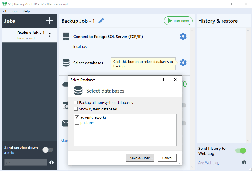The image size is (252, 171).
Task: Open the Job menu
Action: pyautogui.click(x=5, y=11)
